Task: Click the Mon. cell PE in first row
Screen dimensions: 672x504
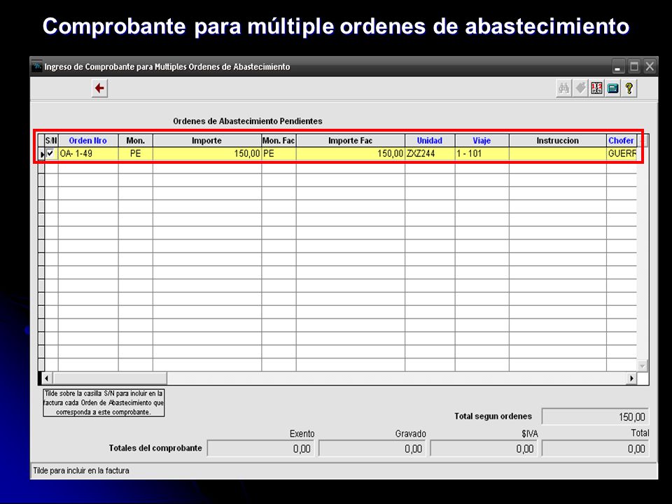Action: click(x=135, y=154)
